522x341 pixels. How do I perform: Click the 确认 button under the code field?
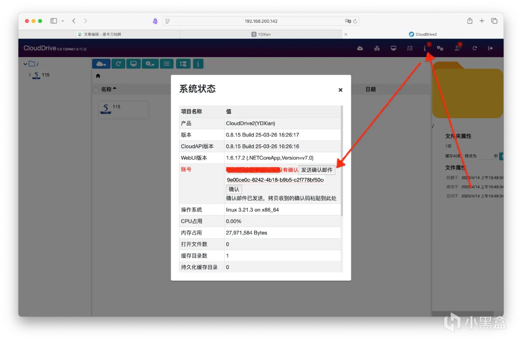tap(234, 189)
